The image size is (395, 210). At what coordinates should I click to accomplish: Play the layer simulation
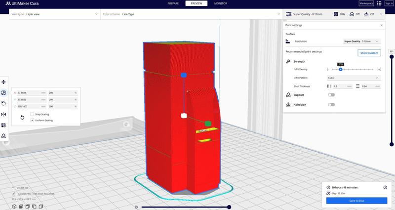point(137,207)
